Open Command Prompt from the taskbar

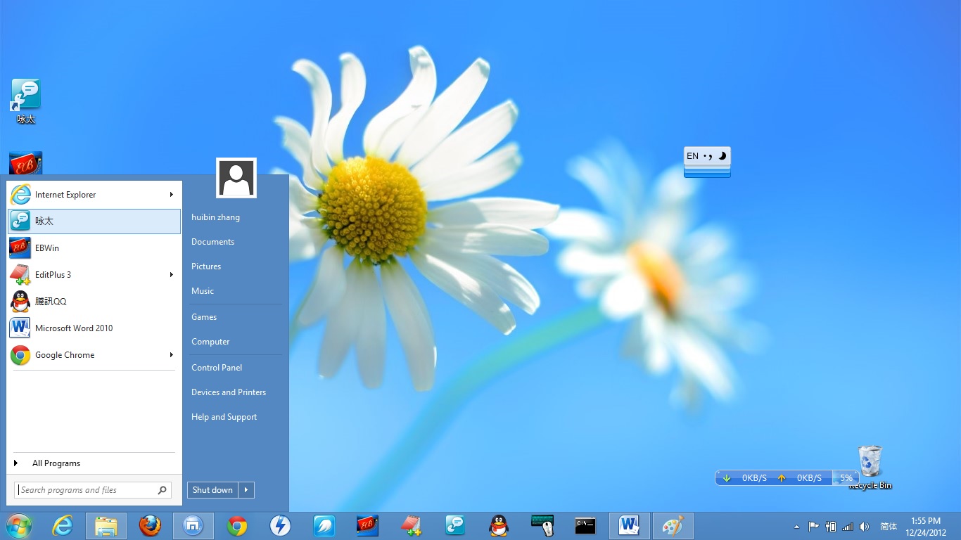(x=585, y=526)
